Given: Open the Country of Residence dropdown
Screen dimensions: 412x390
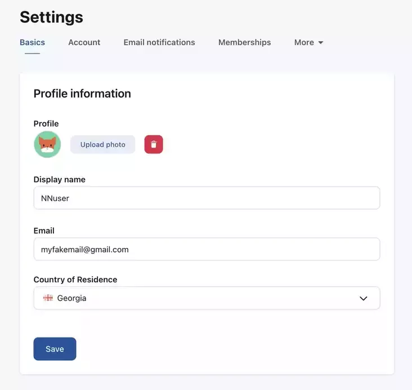Looking at the screenshot, I should pos(207,298).
